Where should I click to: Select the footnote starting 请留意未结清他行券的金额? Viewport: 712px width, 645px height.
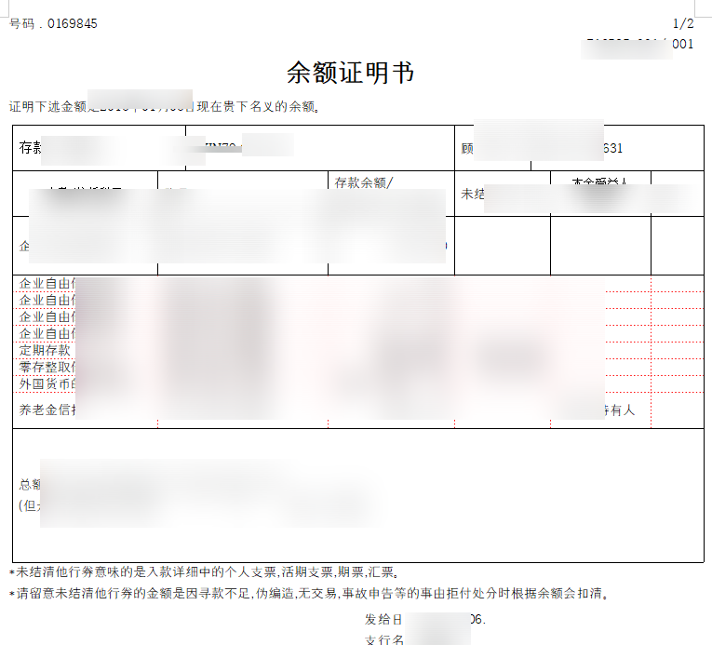(309, 594)
